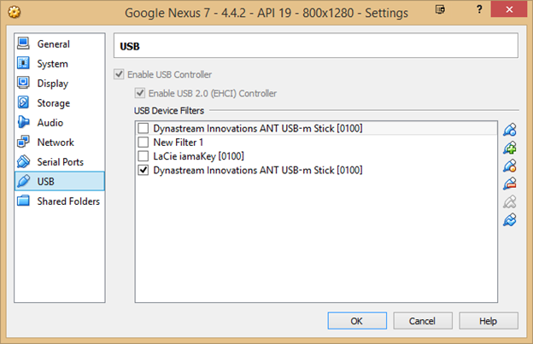Toggle Enable USB 2.0 (EHCI) Controller
This screenshot has height=344, width=533.
(140, 93)
